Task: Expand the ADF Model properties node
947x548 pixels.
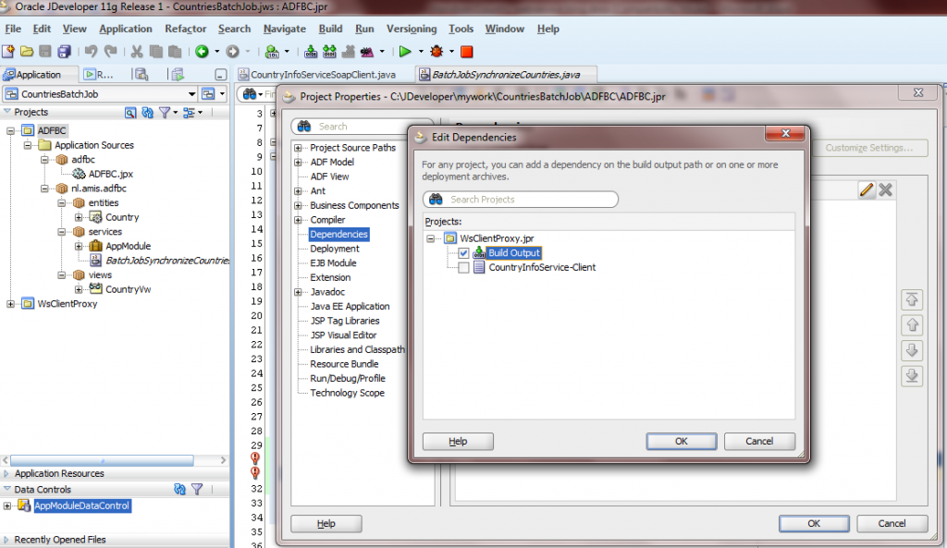Action: (298, 163)
